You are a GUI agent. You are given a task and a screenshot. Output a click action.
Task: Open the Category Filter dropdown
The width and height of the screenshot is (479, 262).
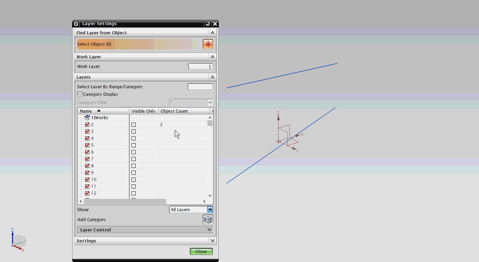(x=210, y=102)
